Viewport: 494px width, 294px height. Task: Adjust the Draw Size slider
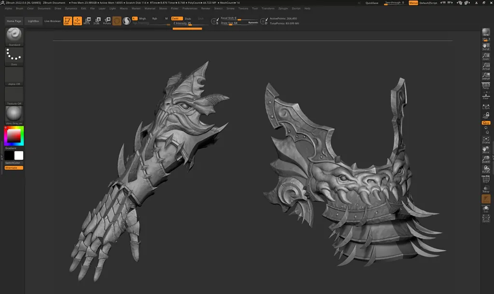click(x=234, y=23)
